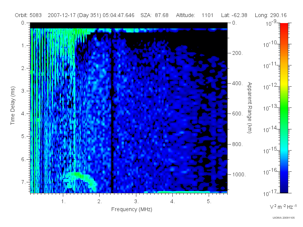303x227 pixels.
Task: Click the date '2007-12-17 (Day 351)' text
Action: pyautogui.click(x=74, y=15)
